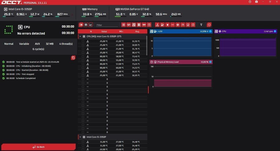Click the 'AVX' instruction set label
This screenshot has height=151, width=280.
pyautogui.click(x=37, y=44)
